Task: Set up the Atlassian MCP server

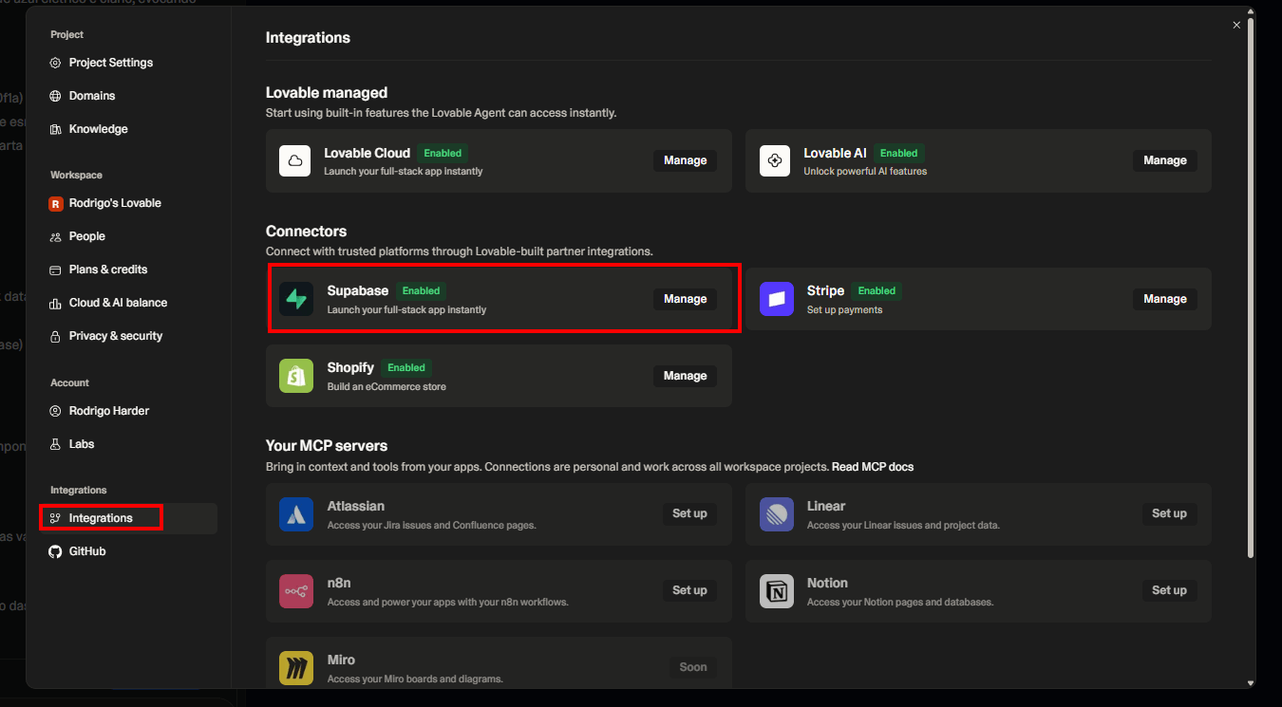Action: [689, 513]
